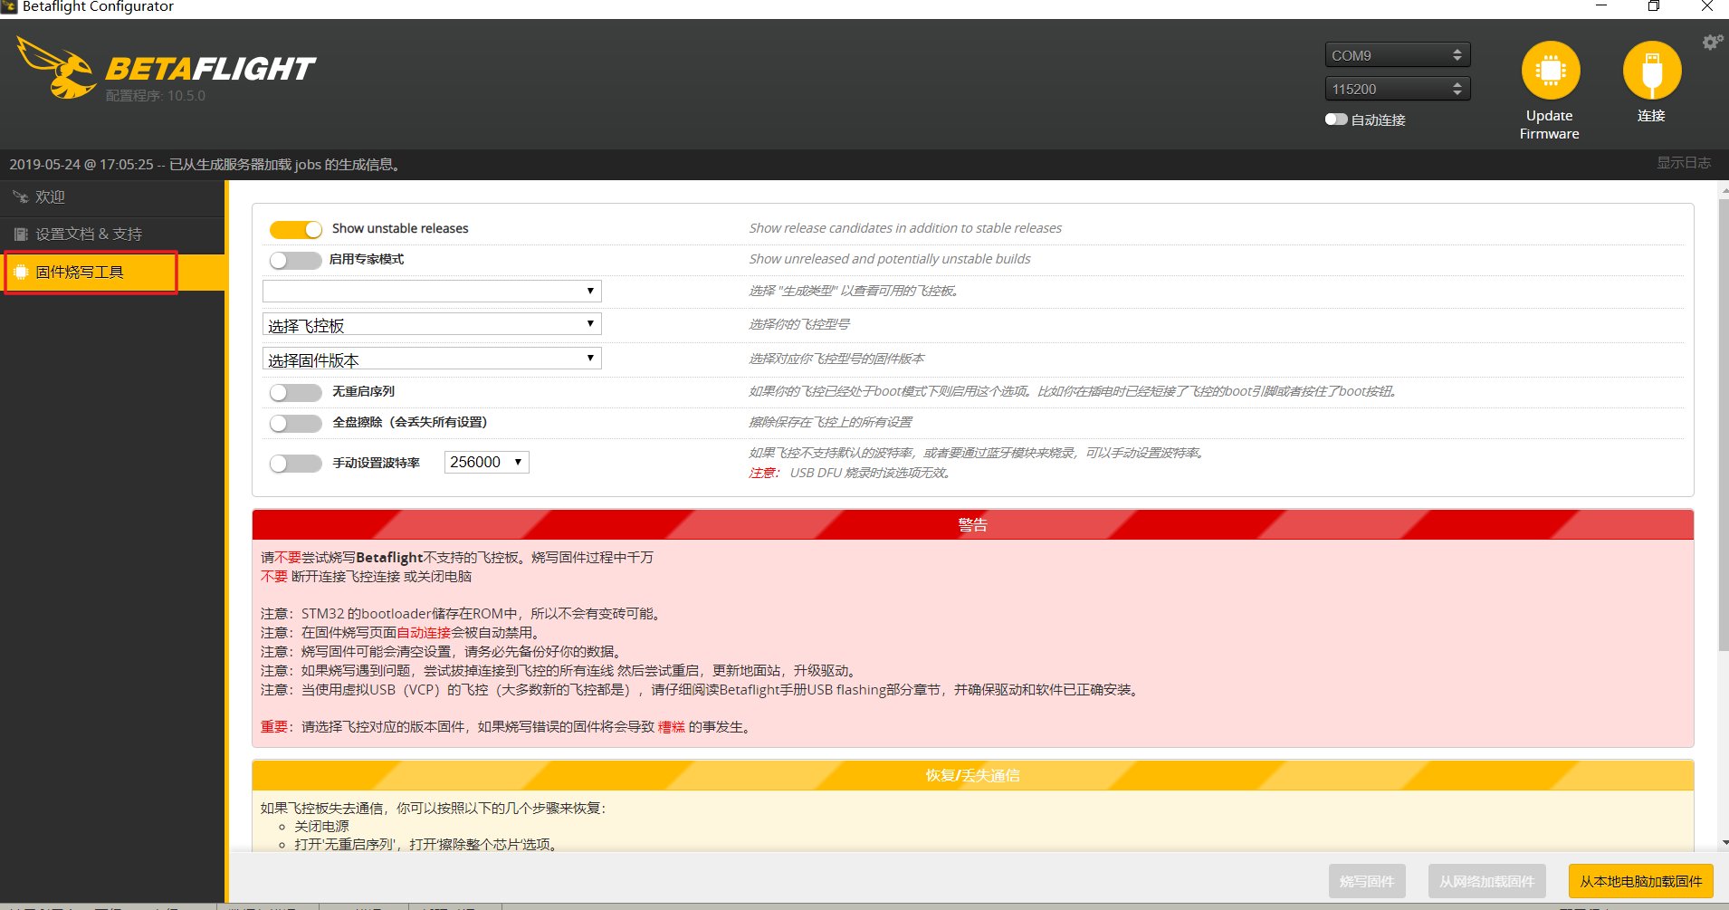
Task: Click the 连接 USB plug icon
Action: 1651,69
